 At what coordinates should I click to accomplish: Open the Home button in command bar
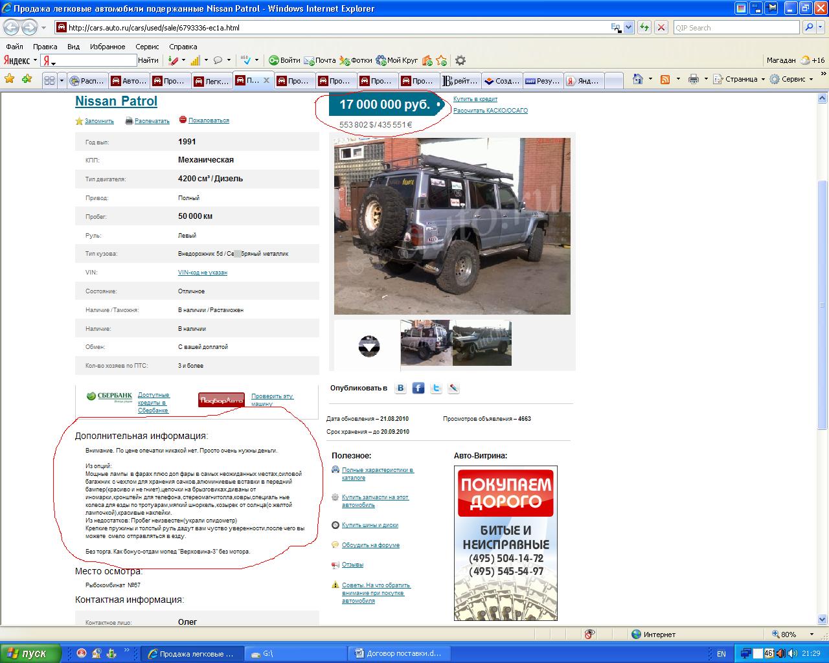(x=638, y=79)
